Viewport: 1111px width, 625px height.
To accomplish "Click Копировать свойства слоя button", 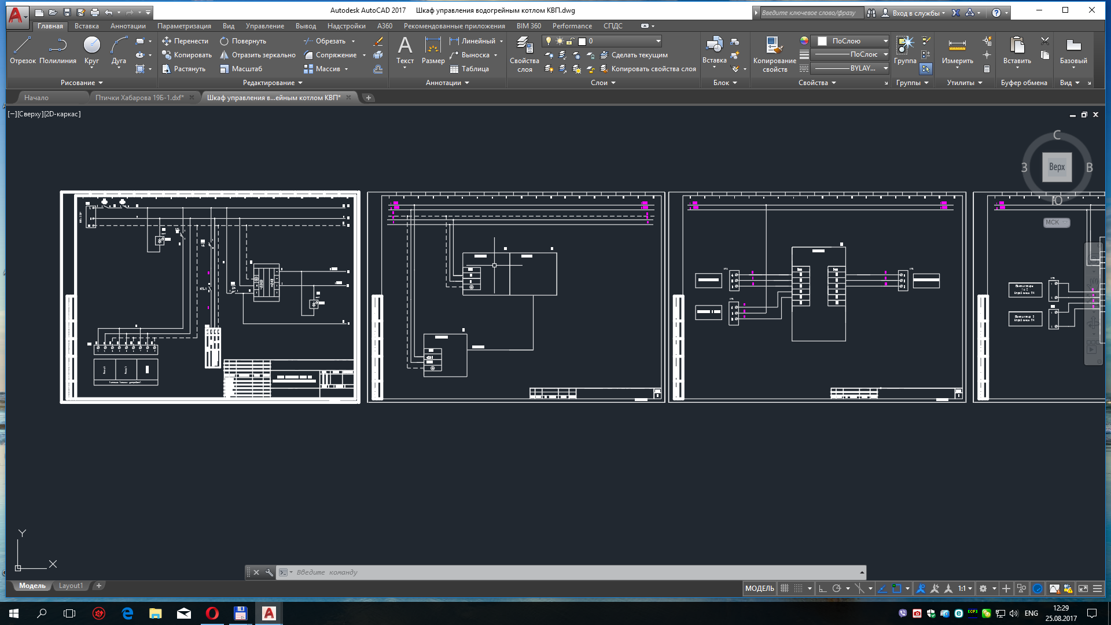I will coord(648,69).
